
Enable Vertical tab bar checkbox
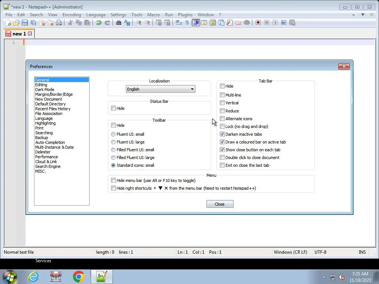click(x=222, y=103)
